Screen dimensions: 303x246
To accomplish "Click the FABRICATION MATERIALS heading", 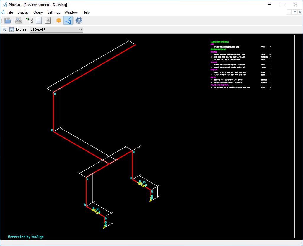I will (x=220, y=42).
